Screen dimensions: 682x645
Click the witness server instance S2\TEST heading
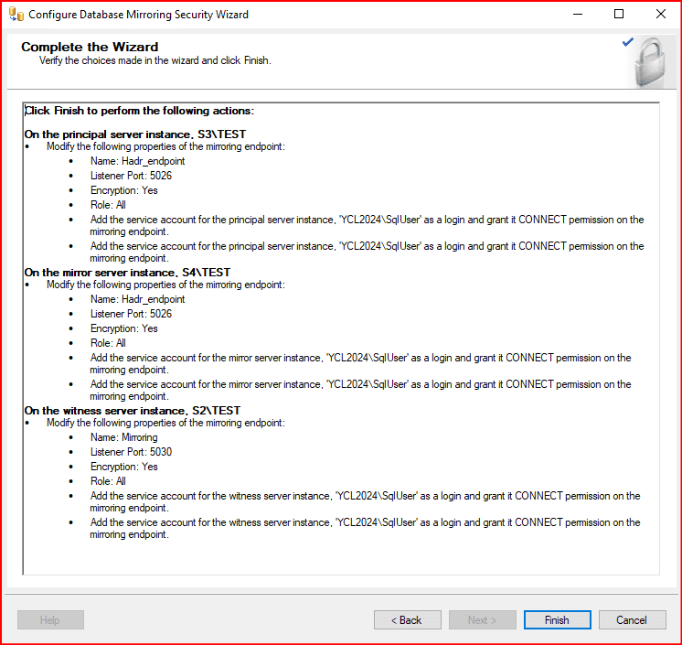(132, 411)
